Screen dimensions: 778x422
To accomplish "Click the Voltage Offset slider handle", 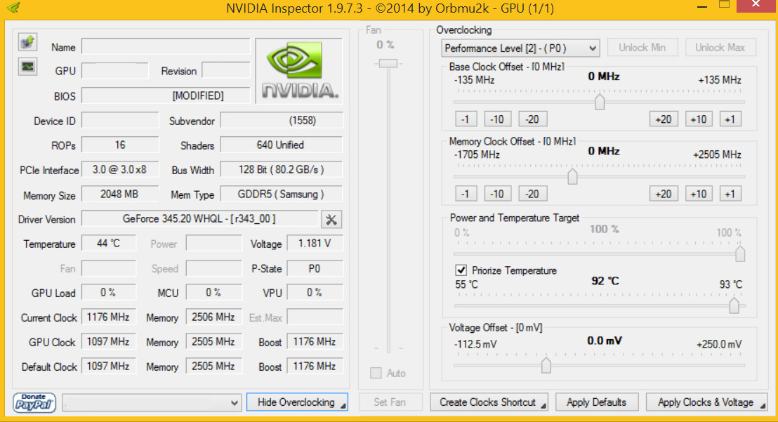I will [x=546, y=365].
